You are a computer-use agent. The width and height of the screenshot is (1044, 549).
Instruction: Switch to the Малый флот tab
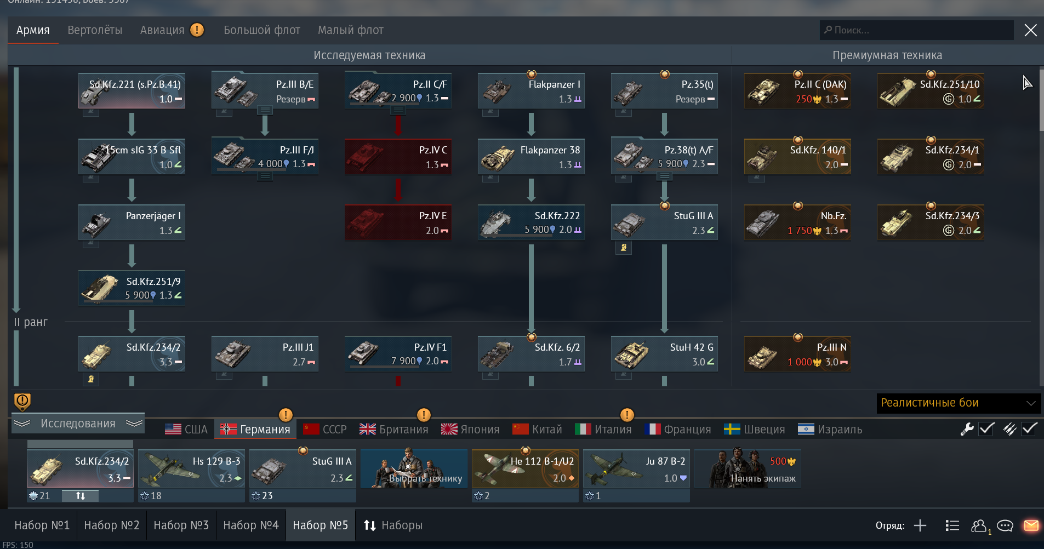pyautogui.click(x=351, y=30)
